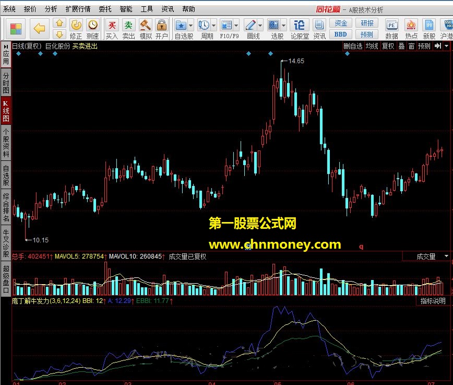
Task: Switch to 分时图 side tab
Action: (x=6, y=83)
